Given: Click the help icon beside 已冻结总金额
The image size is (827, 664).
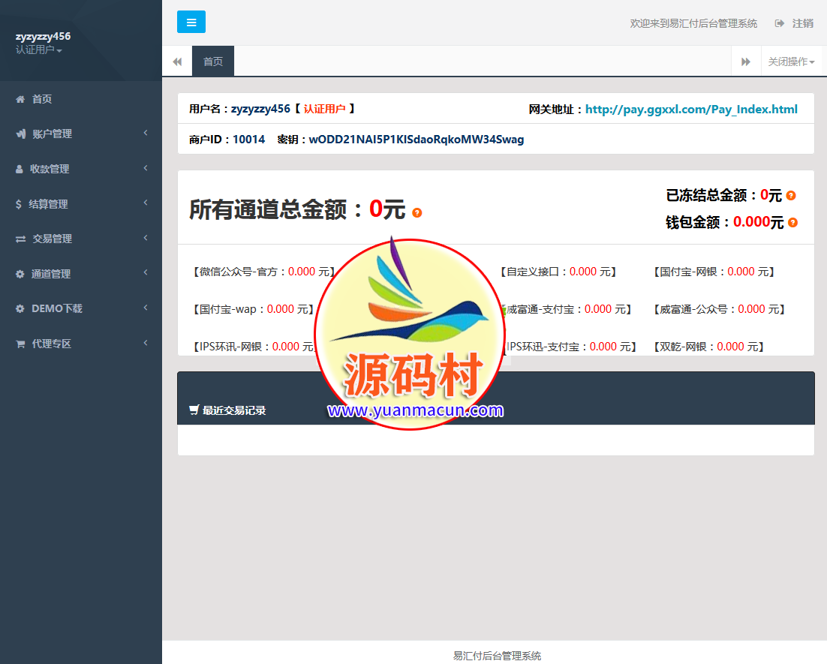Looking at the screenshot, I should coord(791,196).
